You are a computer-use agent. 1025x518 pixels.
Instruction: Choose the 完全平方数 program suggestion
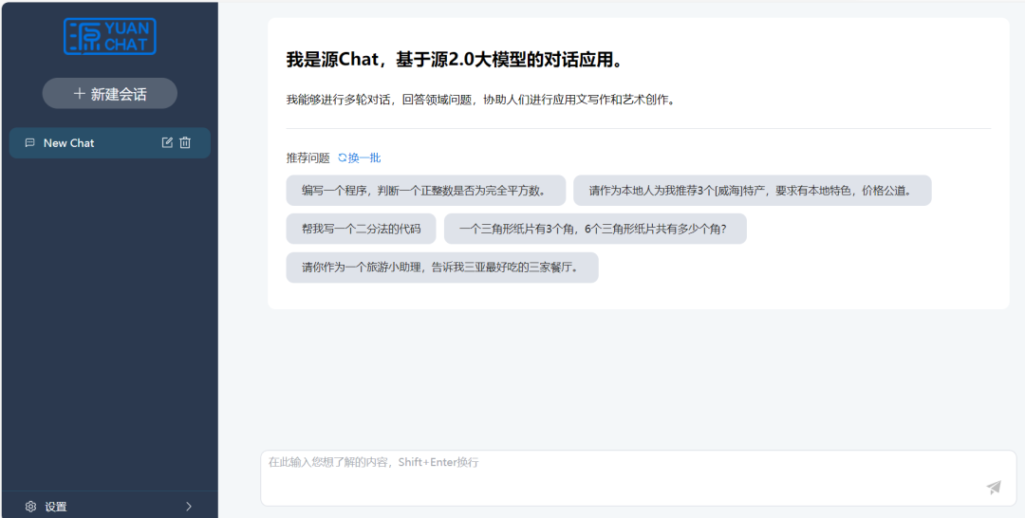425,191
